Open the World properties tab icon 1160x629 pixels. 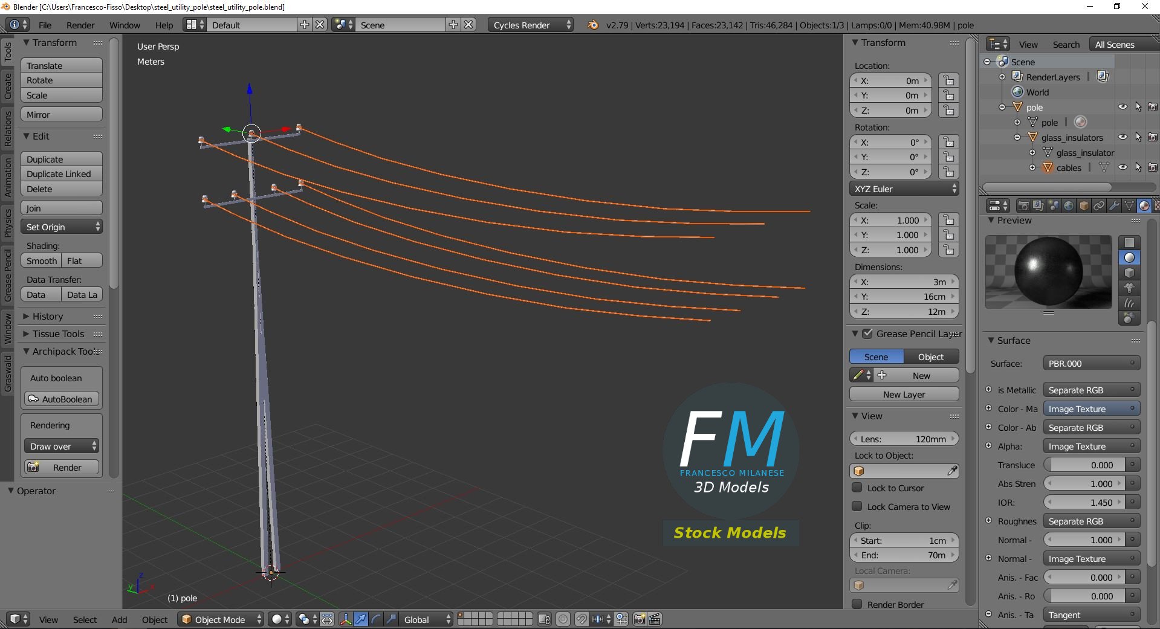pos(1069,206)
